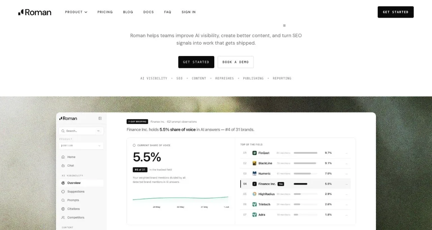Open Citations via its globe icon

[63, 209]
